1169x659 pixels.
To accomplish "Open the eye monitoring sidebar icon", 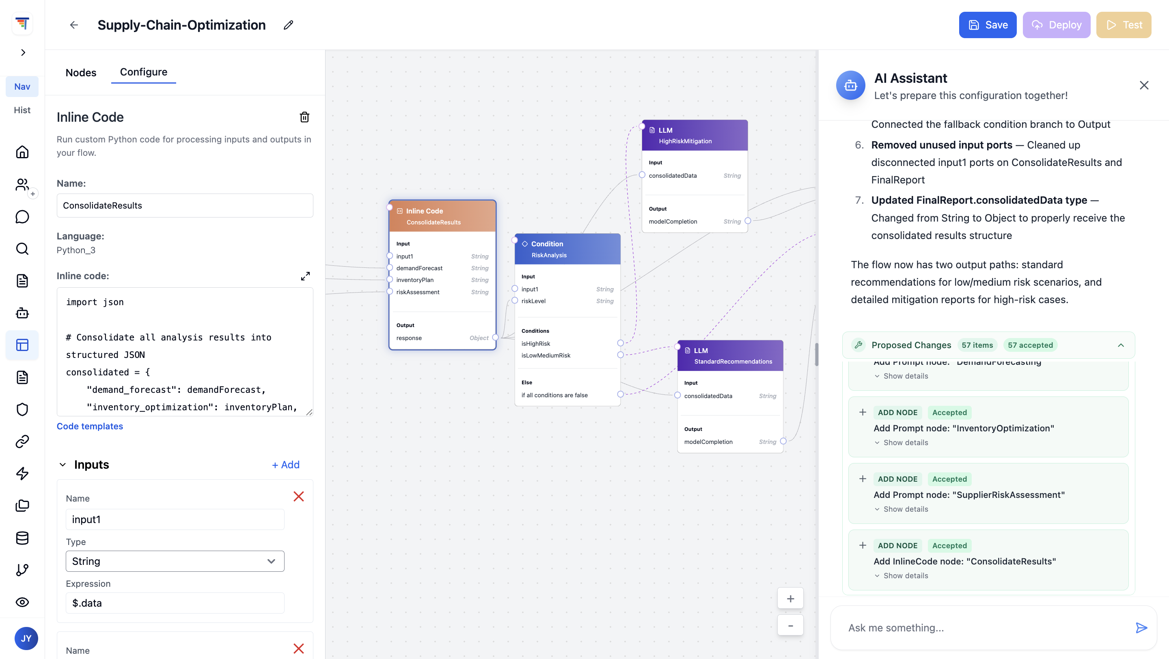I will [x=22, y=602].
